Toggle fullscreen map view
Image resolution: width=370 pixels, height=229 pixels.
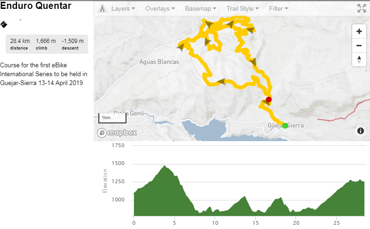[361, 8]
